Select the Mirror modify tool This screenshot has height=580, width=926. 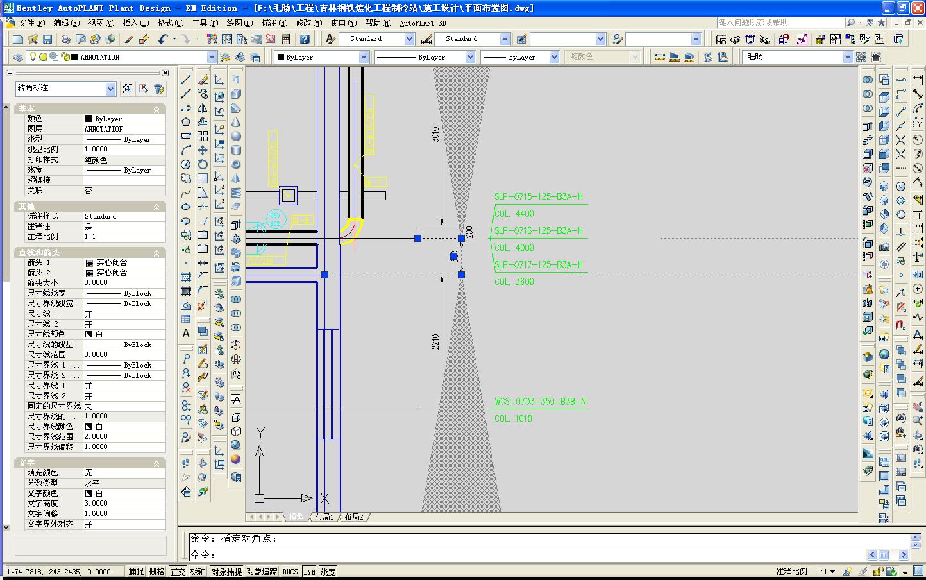point(203,108)
